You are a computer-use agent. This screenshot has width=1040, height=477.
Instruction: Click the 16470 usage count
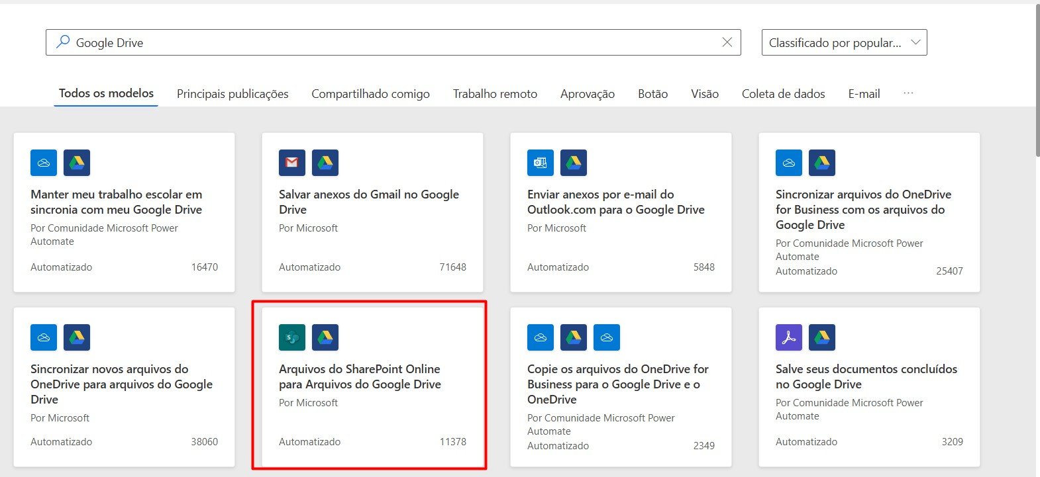point(204,267)
